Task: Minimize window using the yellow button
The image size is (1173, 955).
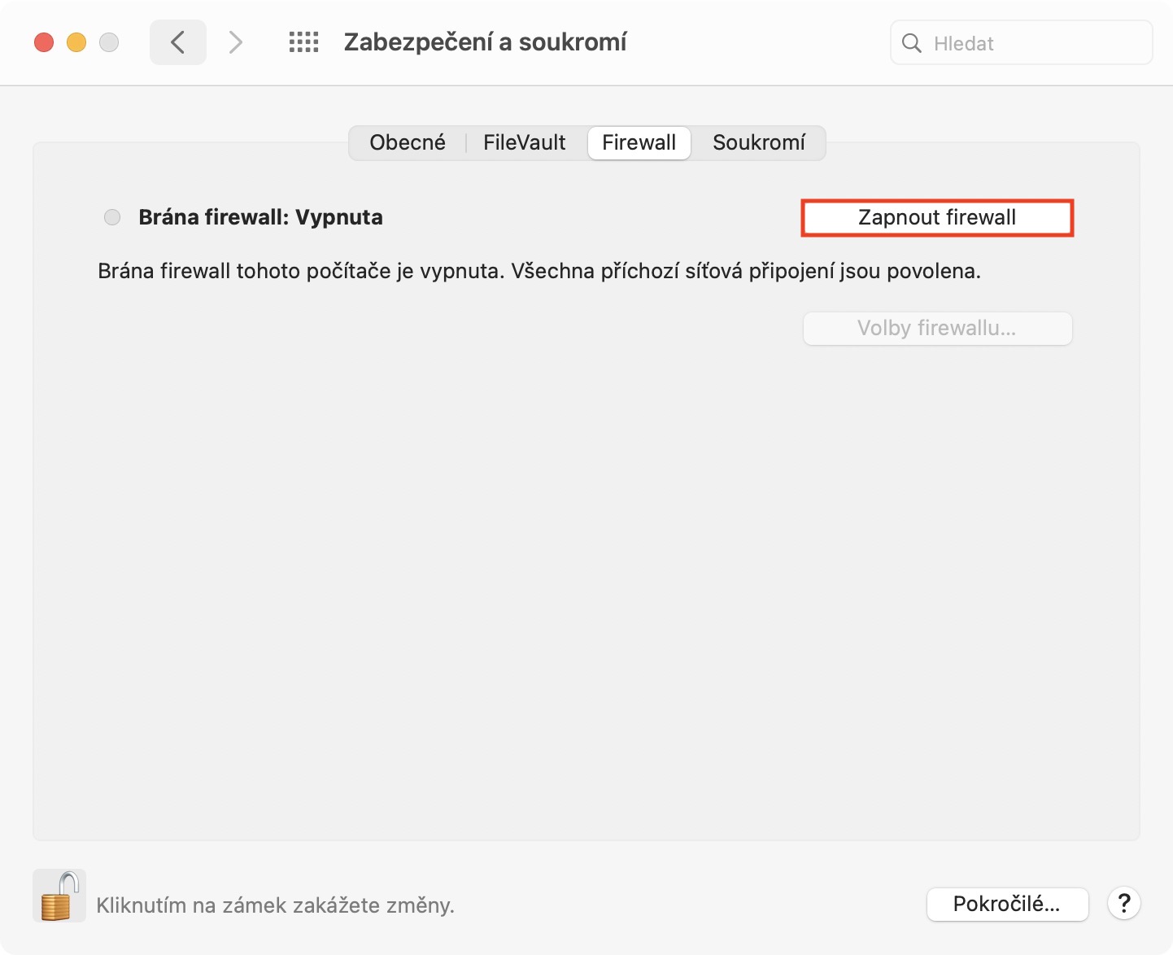Action: coord(76,42)
